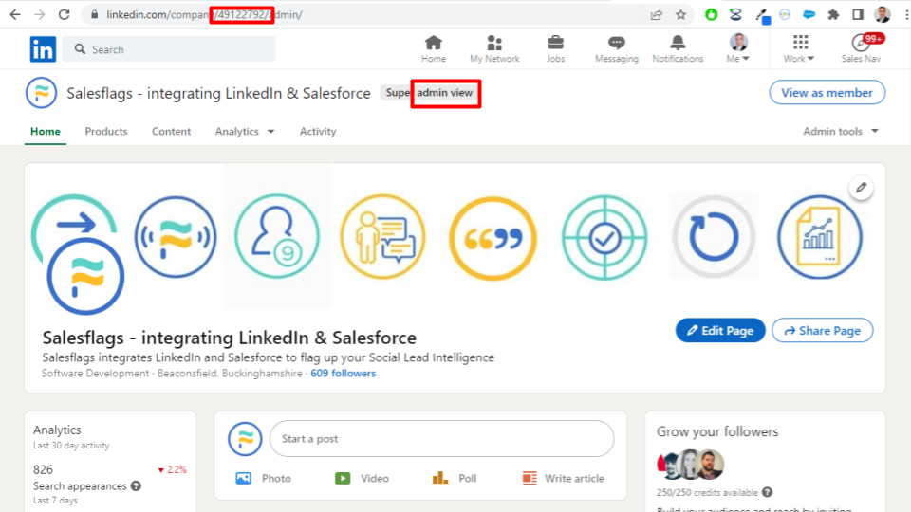Click the Search appearances help icon

[136, 485]
